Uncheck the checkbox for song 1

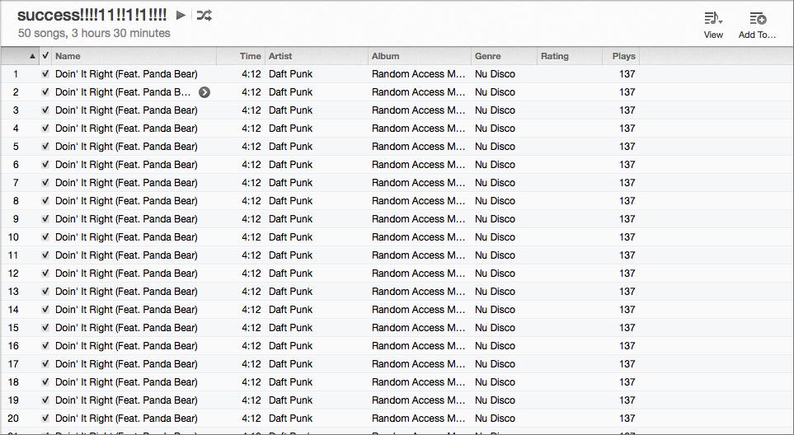[x=45, y=74]
